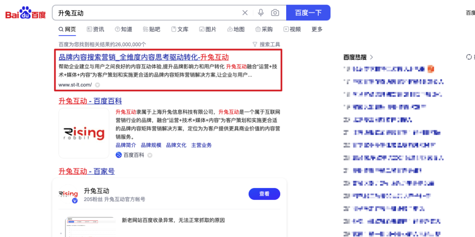
Task: Click the 升兔互动 Baijiahao account avatar
Action: click(x=68, y=194)
